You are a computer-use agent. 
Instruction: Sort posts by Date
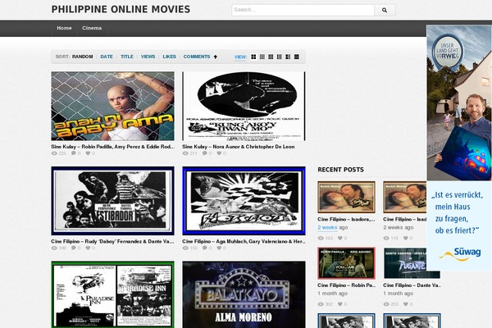click(x=107, y=57)
